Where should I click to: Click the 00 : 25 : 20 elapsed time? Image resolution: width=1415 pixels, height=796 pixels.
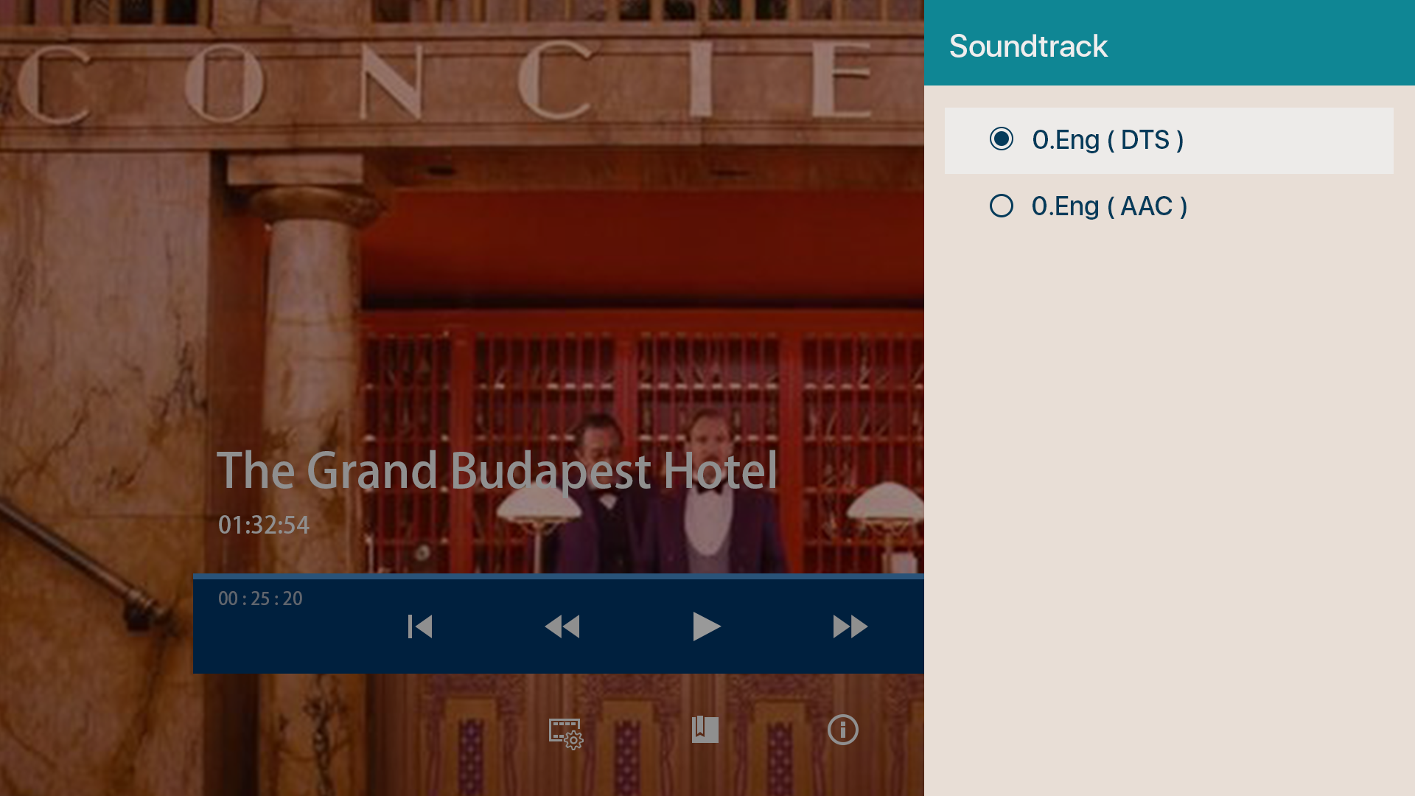[x=260, y=598]
